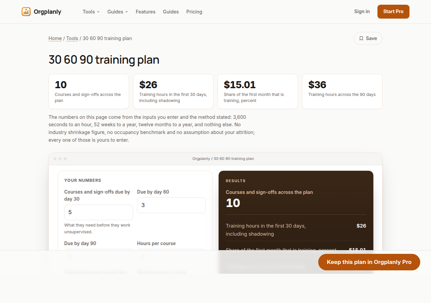
Task: Open the Guides link without chevron
Action: [171, 12]
